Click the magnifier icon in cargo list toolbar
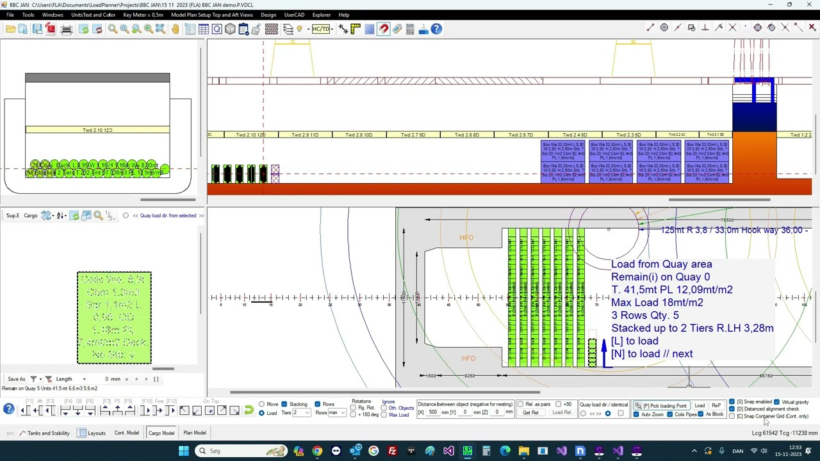The image size is (820, 461). tap(98, 216)
